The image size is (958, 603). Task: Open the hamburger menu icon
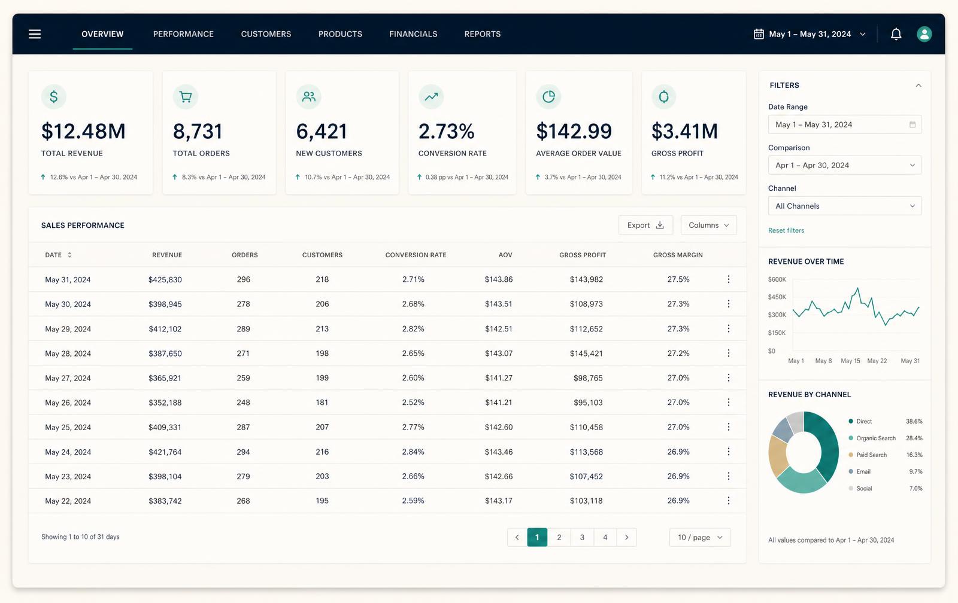click(x=35, y=34)
